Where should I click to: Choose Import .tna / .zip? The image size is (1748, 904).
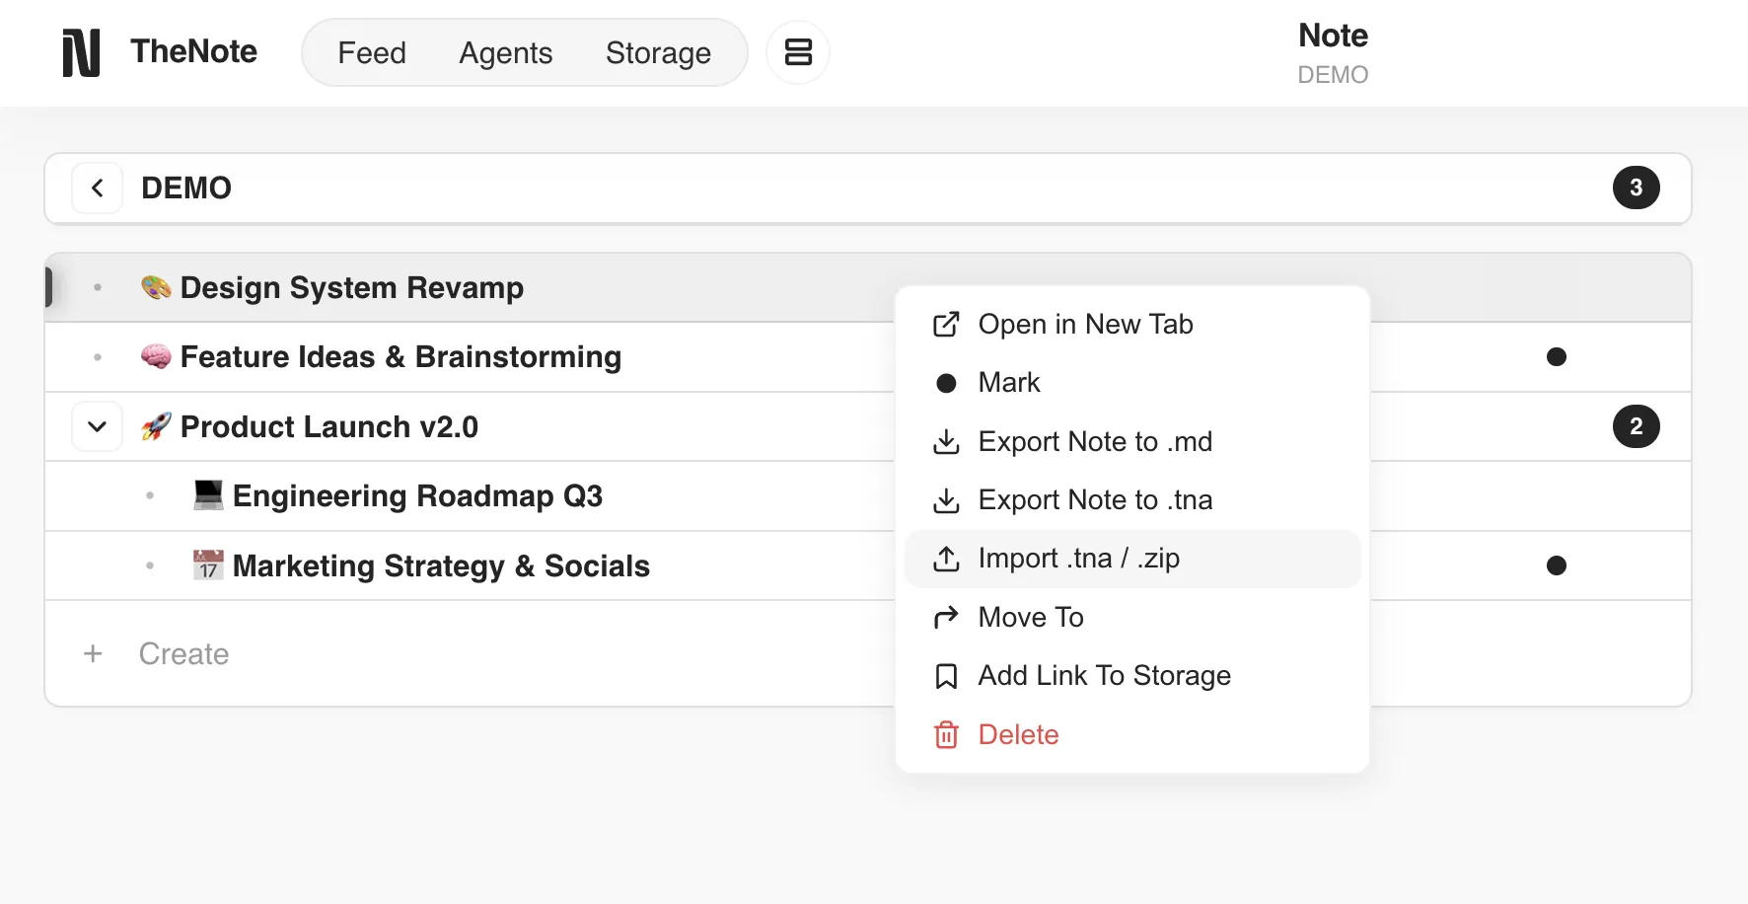tap(1132, 559)
